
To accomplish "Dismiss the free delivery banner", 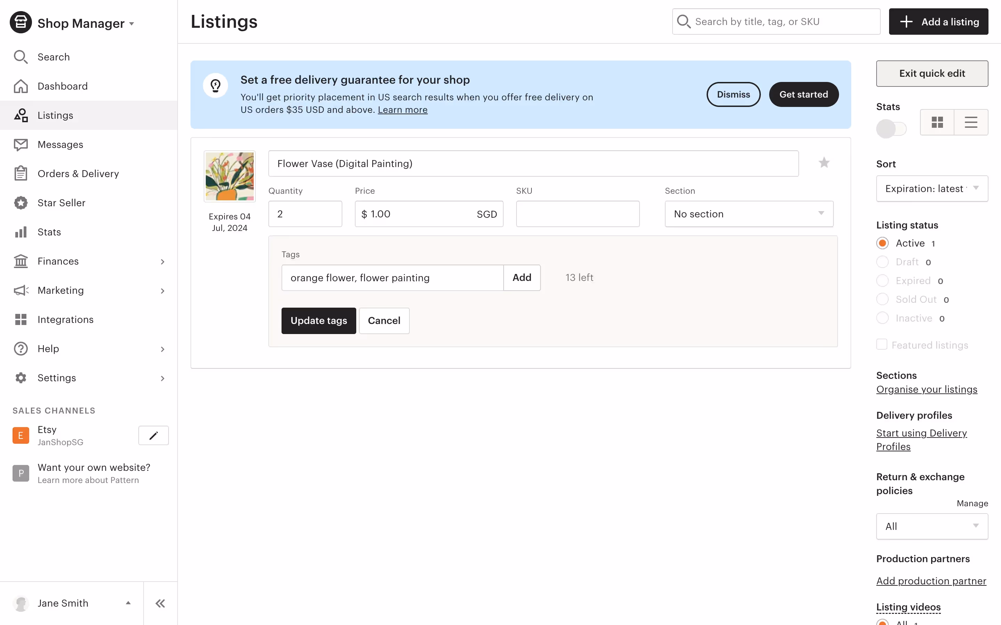I will point(733,95).
